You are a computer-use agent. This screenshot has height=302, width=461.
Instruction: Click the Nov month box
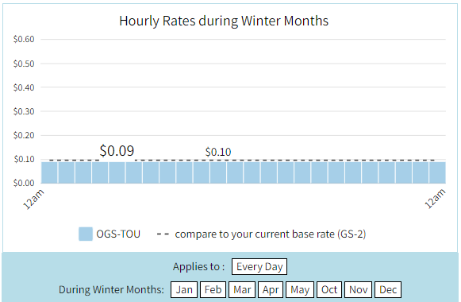[358, 289]
